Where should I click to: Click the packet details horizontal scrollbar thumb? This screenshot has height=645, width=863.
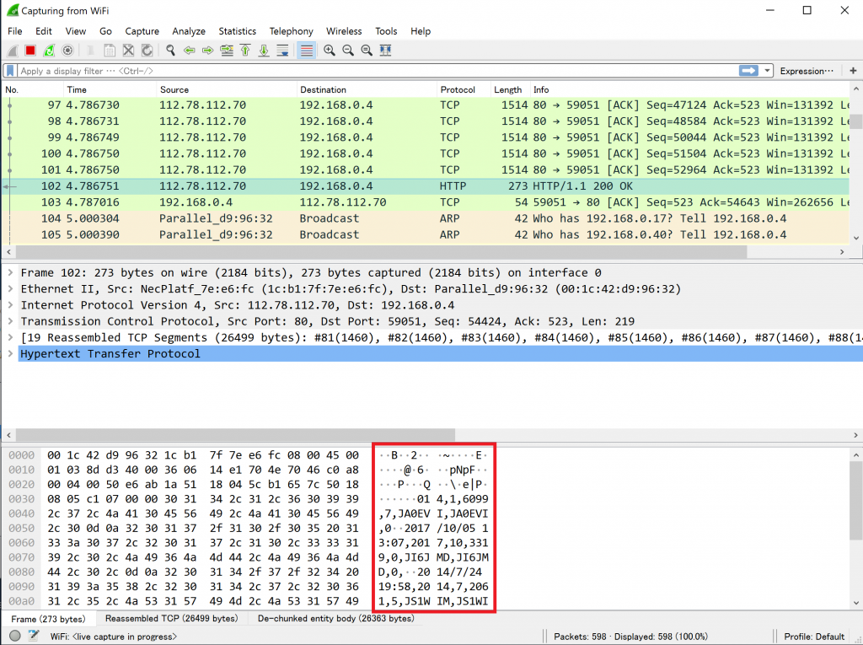click(x=236, y=435)
